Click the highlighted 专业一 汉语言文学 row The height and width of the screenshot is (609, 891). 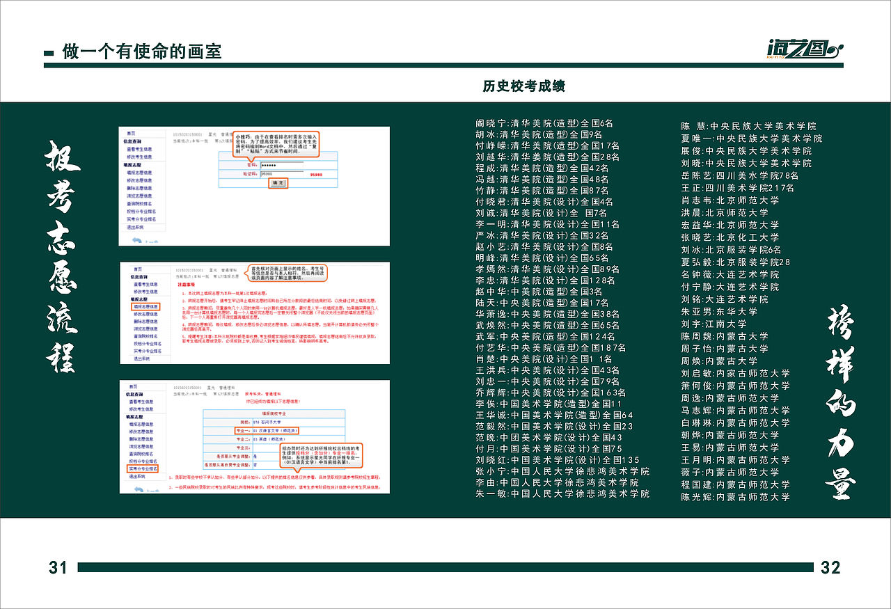coord(267,431)
